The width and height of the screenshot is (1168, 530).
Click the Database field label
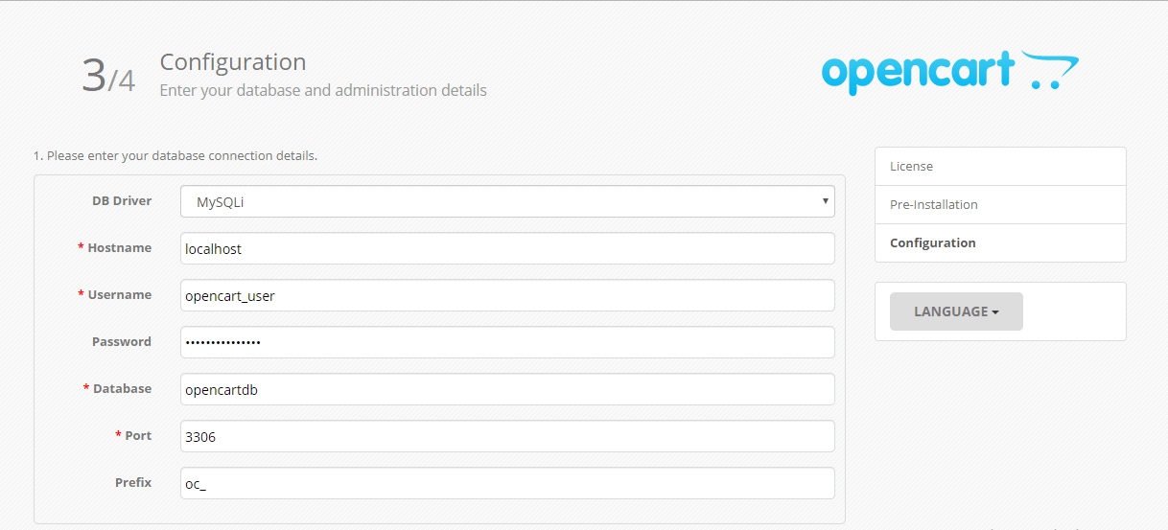[122, 388]
